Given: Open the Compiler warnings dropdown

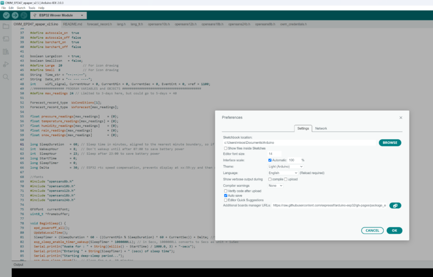Looking at the screenshot, I should [x=275, y=186].
